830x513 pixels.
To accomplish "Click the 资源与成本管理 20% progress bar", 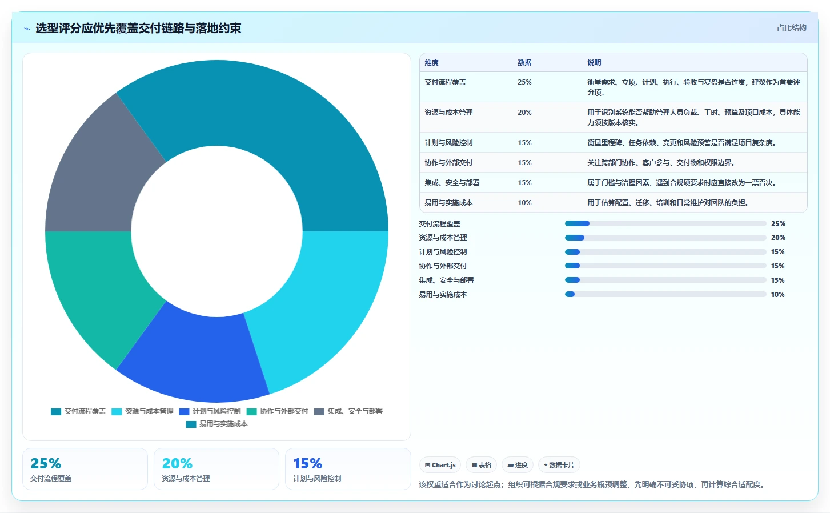I will 665,238.
